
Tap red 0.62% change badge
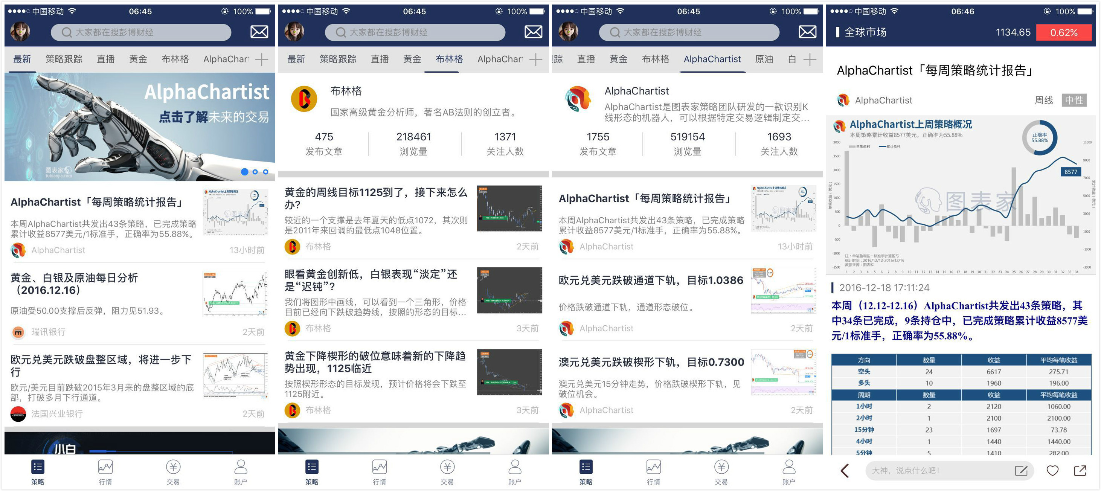(x=1063, y=32)
